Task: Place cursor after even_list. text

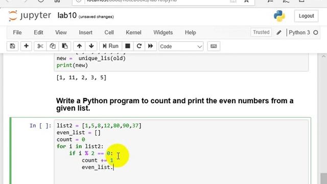Action: pos(113,167)
